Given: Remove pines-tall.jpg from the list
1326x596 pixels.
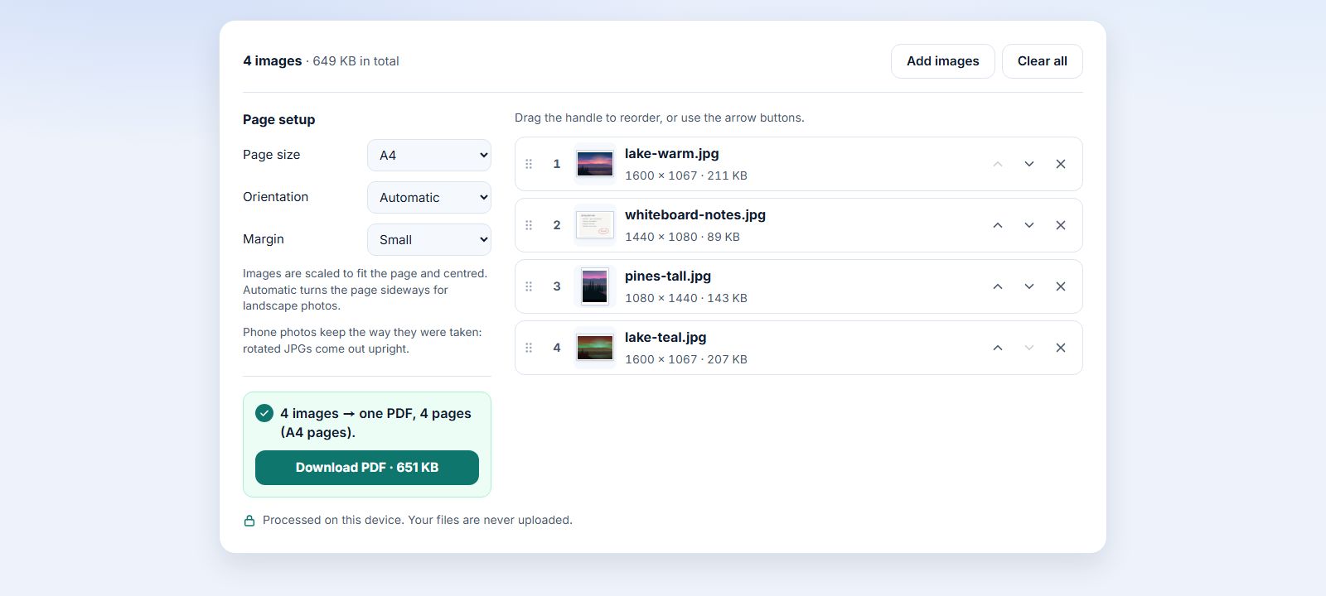Looking at the screenshot, I should tap(1061, 286).
